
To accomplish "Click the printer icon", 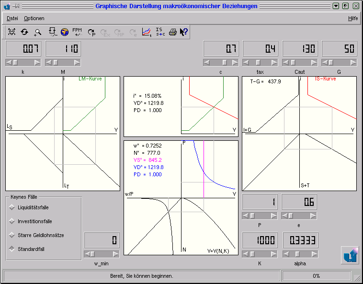I will pos(173,32).
